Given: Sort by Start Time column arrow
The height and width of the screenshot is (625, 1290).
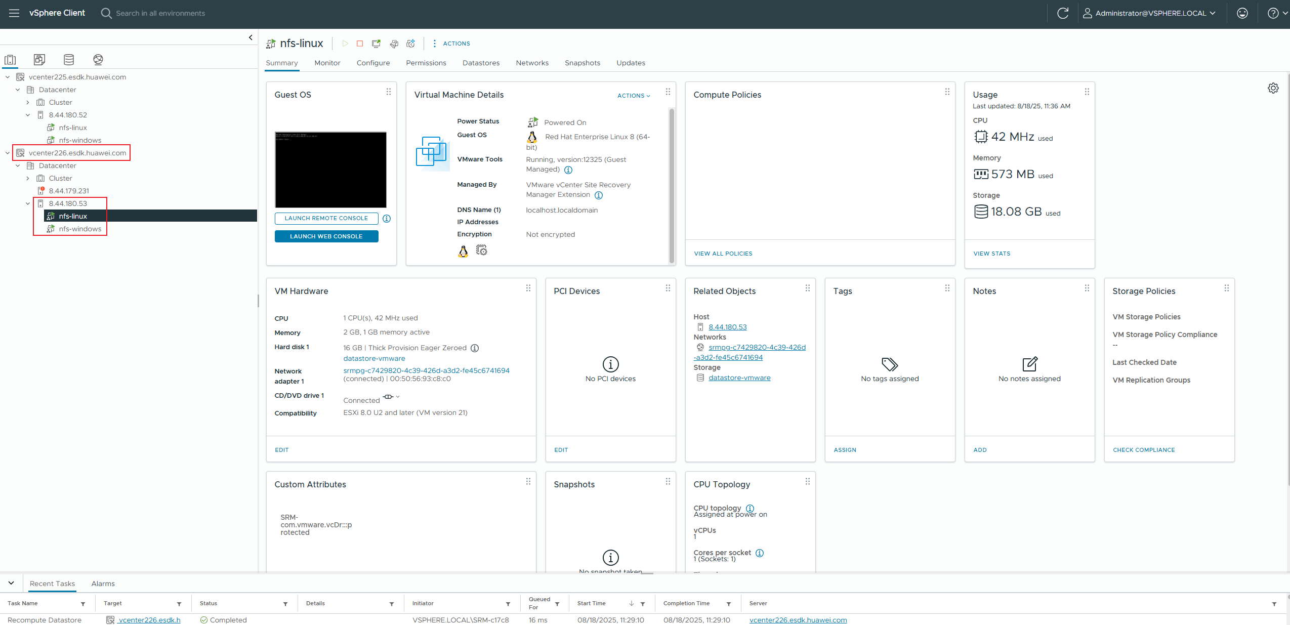Looking at the screenshot, I should (632, 603).
